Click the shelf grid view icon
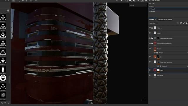Viewport: 188px width, 106px height. pyautogui.click(x=8, y=11)
